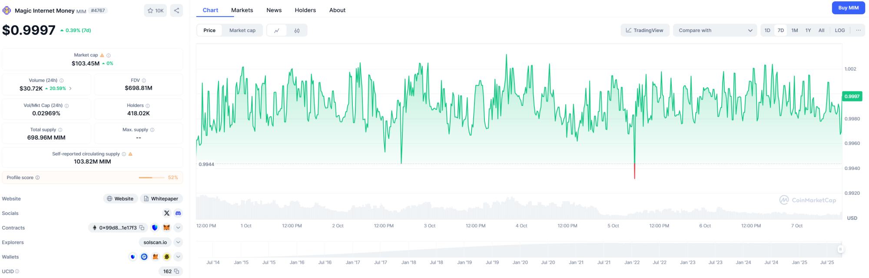Click the share icon beside the watchlist star
Screen dimensions: 869x278
tap(176, 10)
